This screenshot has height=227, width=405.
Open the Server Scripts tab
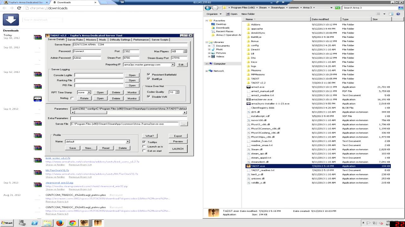160,40
